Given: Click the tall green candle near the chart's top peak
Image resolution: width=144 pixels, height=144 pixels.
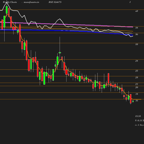Looking at the screenshot, I should 7,10.
